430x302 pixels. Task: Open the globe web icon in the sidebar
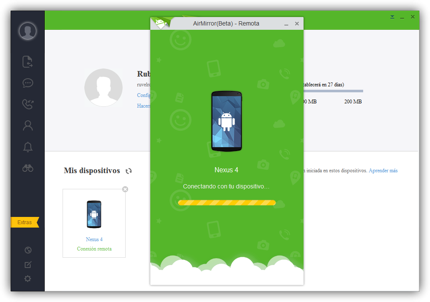[28, 250]
